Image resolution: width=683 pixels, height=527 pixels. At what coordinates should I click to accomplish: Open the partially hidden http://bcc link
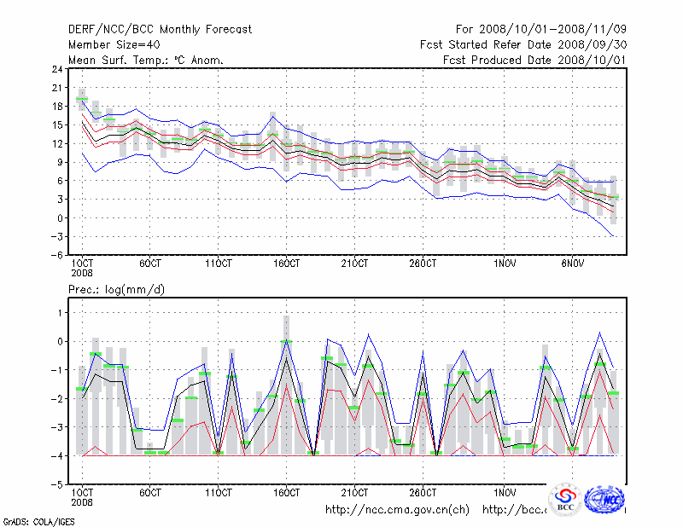514,510
